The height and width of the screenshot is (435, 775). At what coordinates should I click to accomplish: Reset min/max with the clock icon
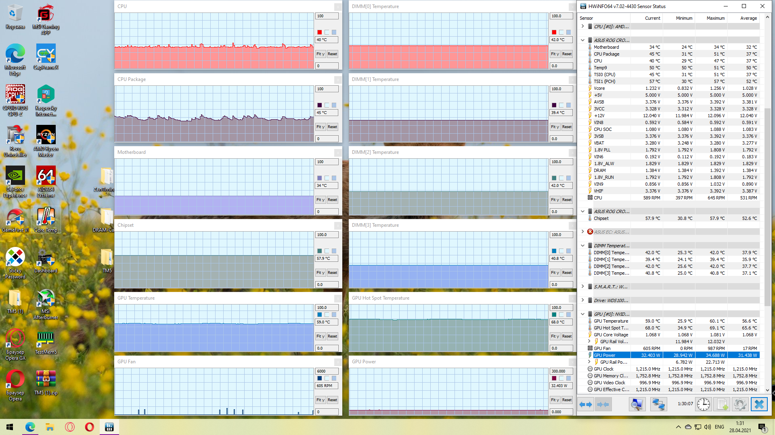(x=704, y=404)
